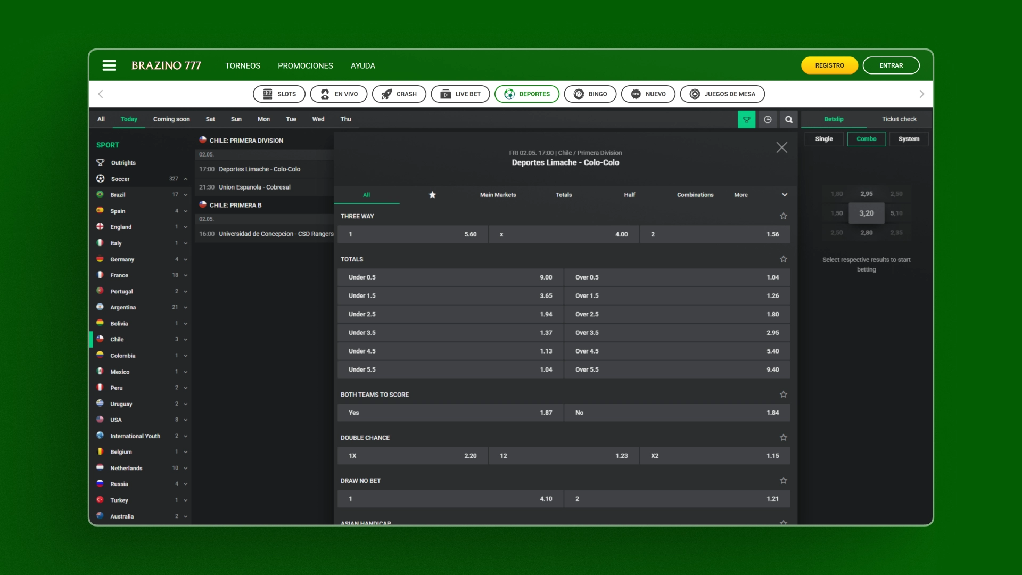The height and width of the screenshot is (575, 1022).
Task: Favorite the Three Way market star
Action: [x=784, y=216]
